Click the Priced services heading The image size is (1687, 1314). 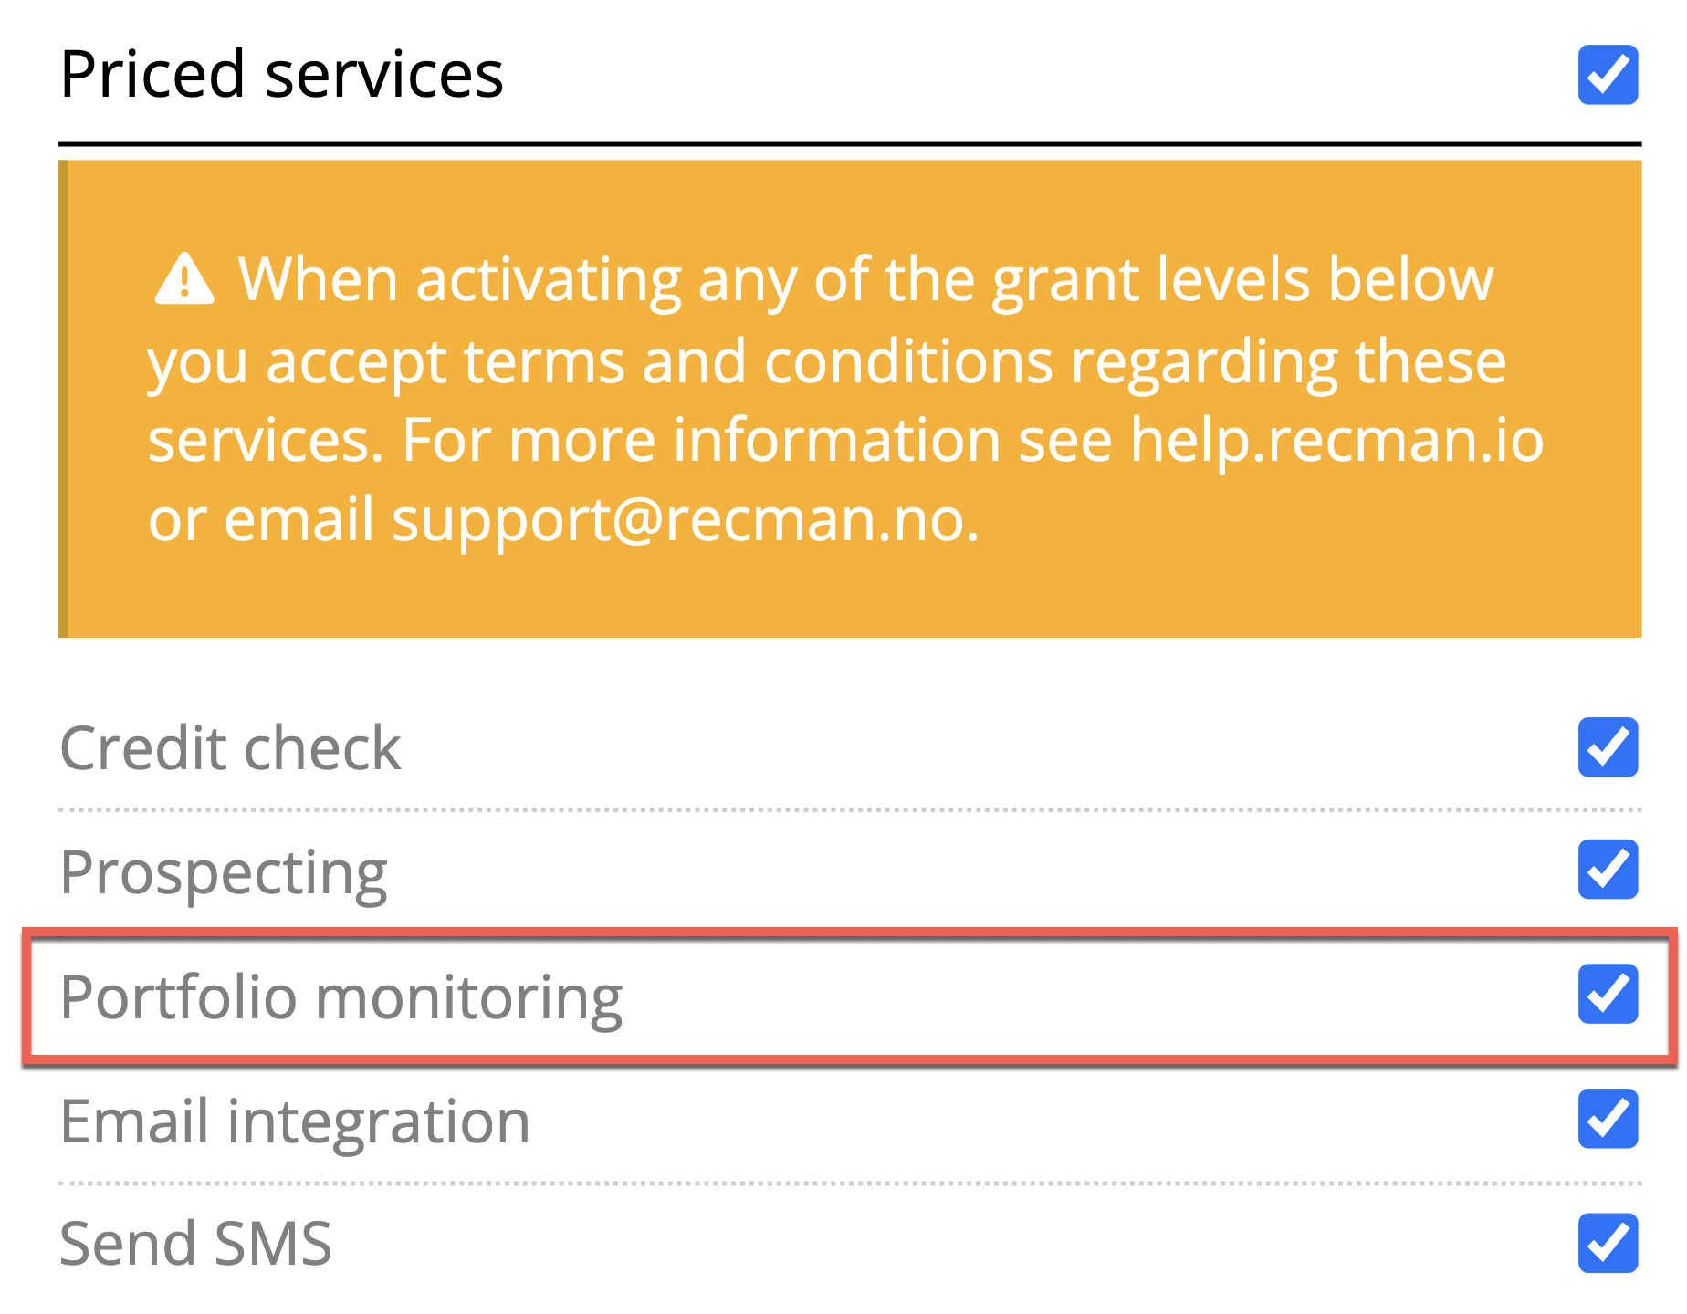281,75
